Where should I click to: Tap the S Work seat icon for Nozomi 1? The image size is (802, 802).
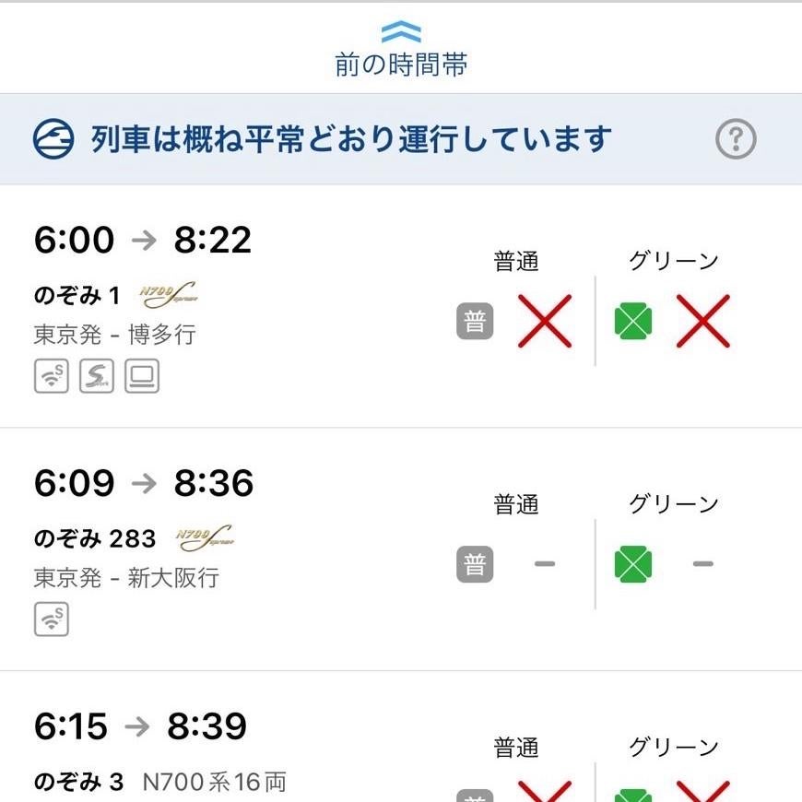(x=97, y=376)
